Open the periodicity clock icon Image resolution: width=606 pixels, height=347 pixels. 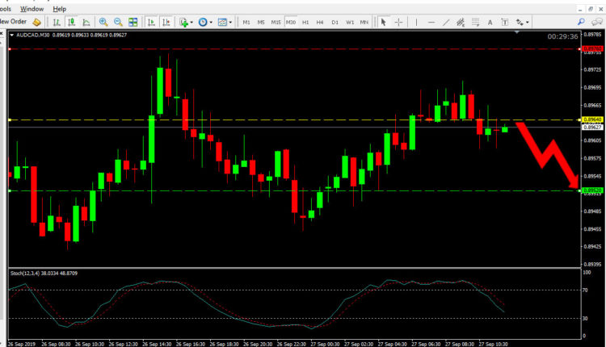pos(203,23)
